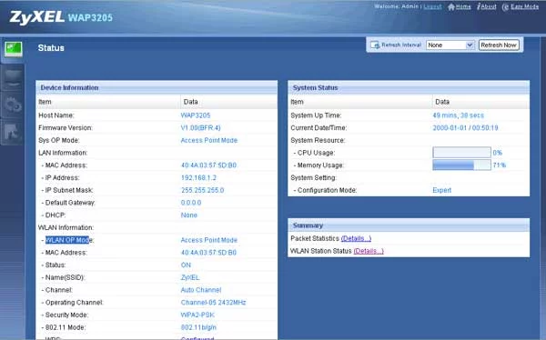
Task: Click the Status page title
Action: pos(51,48)
